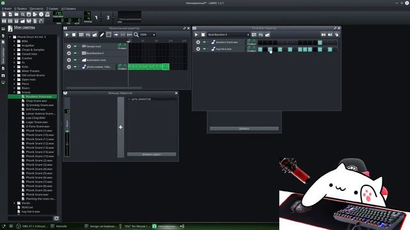The image size is (410, 230).
Task: Show the Piano Roll toolbar icon
Action: [x=17, y=21]
